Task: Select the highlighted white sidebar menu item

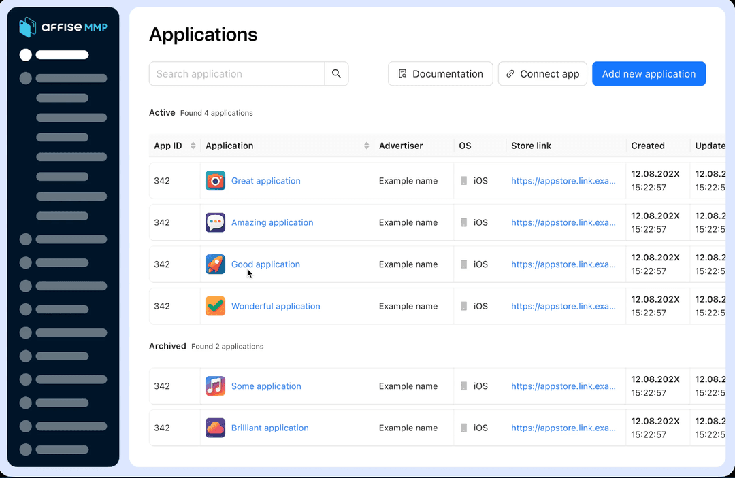Action: 54,55
